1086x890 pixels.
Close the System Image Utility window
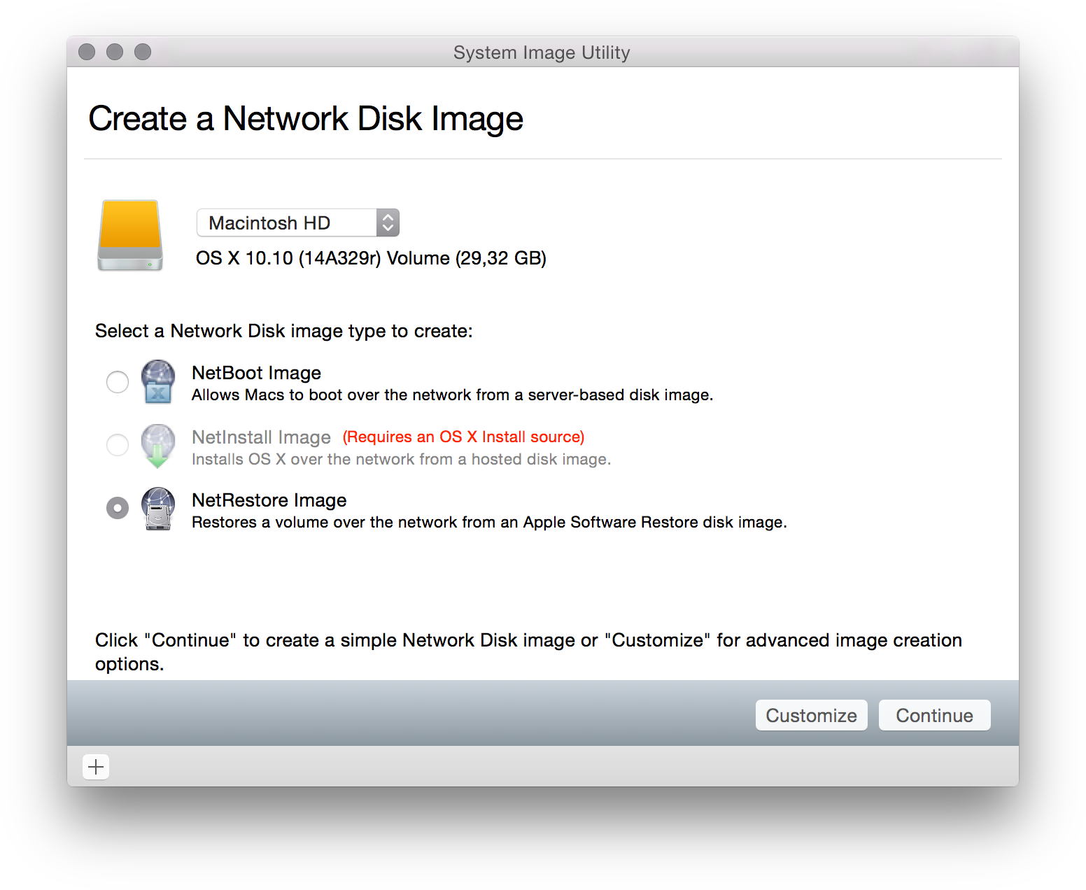87,52
